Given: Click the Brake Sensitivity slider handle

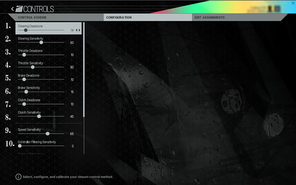Looking at the screenshot, I should tap(26, 92).
